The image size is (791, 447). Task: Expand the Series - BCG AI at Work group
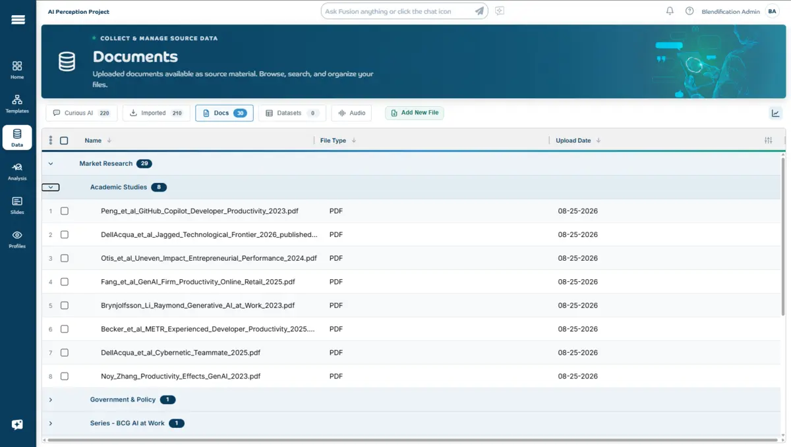(x=51, y=423)
